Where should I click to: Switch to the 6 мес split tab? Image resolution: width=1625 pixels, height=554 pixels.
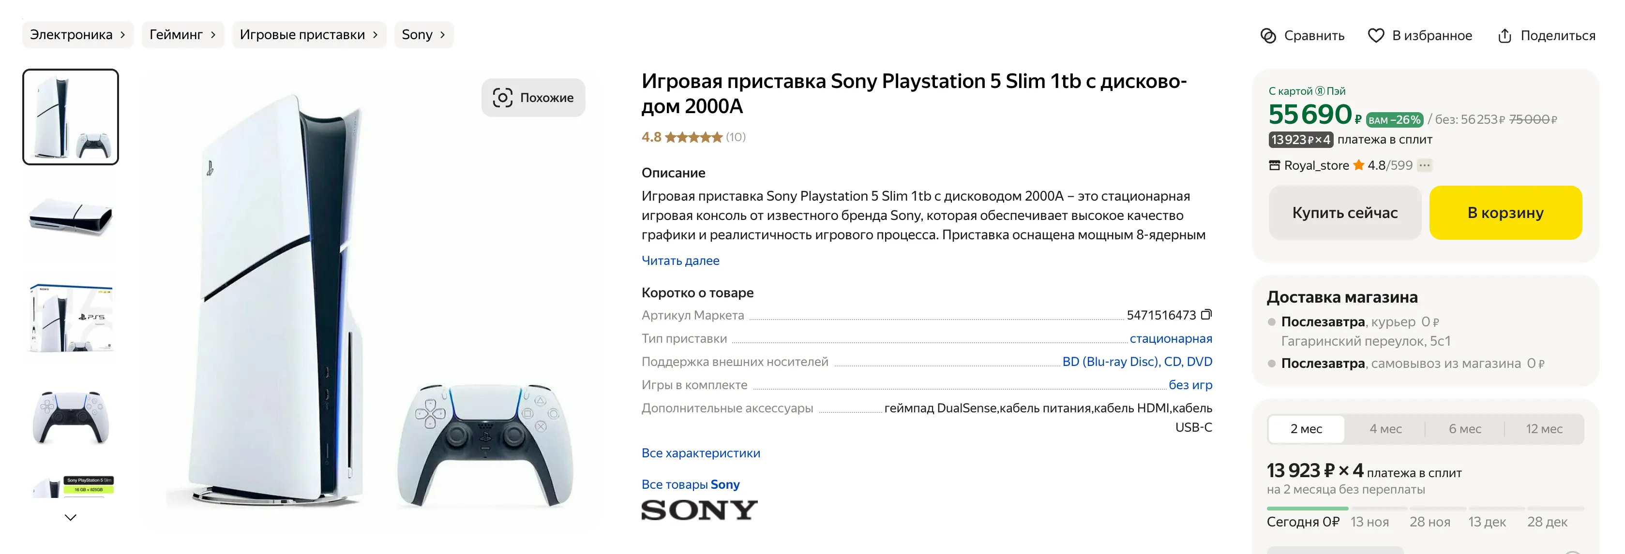click(1465, 429)
